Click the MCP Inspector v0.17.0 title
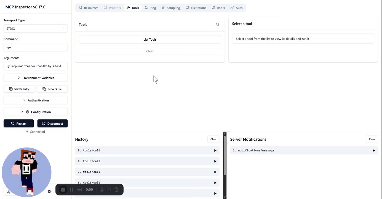Screen dimensions: 382x199 [25, 7]
